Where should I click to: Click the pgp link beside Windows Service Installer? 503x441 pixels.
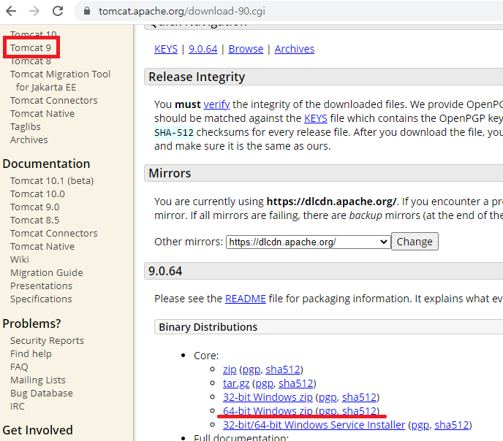420,425
